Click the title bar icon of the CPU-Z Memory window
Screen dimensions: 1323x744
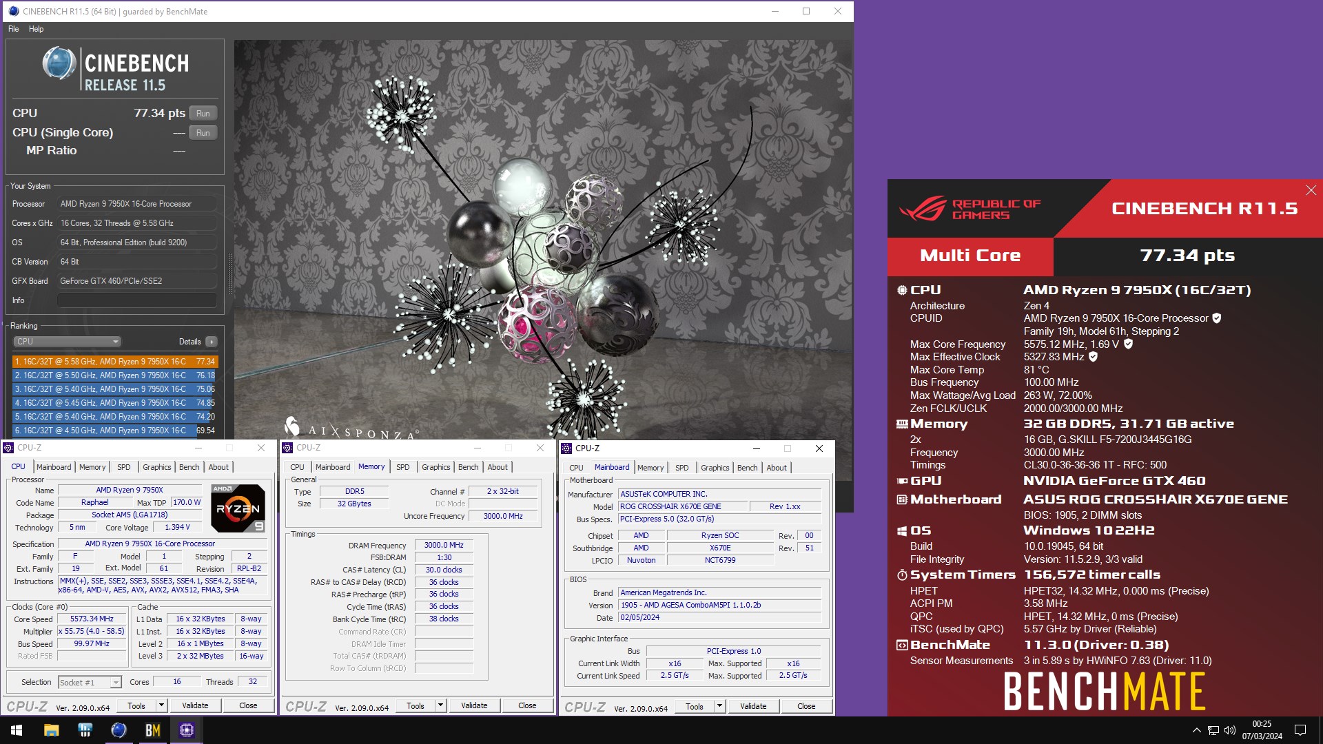click(x=287, y=448)
